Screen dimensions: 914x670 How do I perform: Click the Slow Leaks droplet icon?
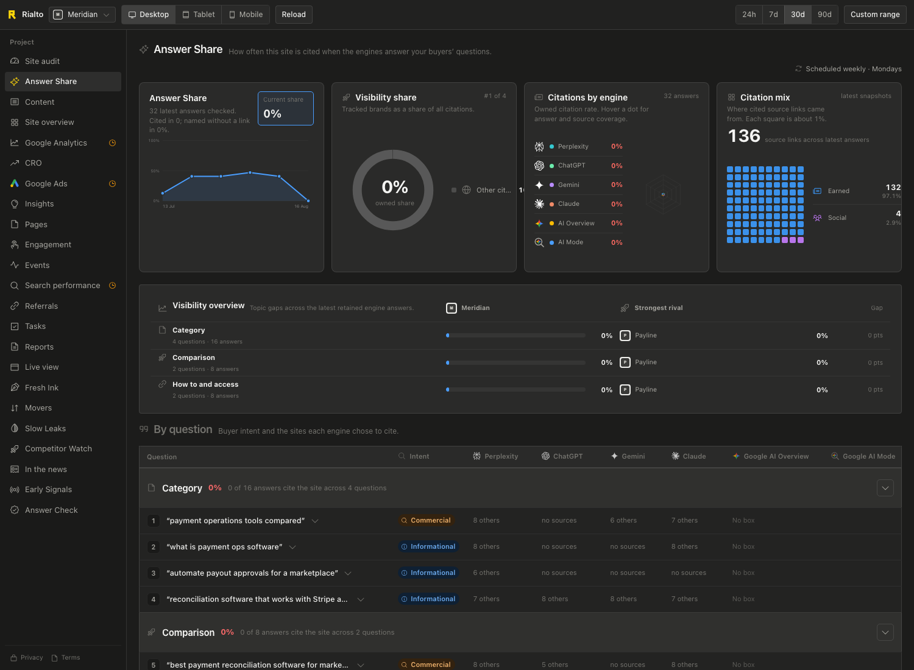coord(15,428)
